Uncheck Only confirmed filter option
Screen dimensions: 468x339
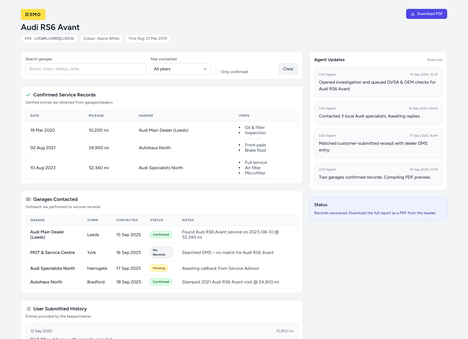pyautogui.click(x=217, y=72)
